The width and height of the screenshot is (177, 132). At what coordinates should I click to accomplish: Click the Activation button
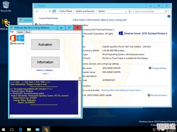[x=45, y=45]
